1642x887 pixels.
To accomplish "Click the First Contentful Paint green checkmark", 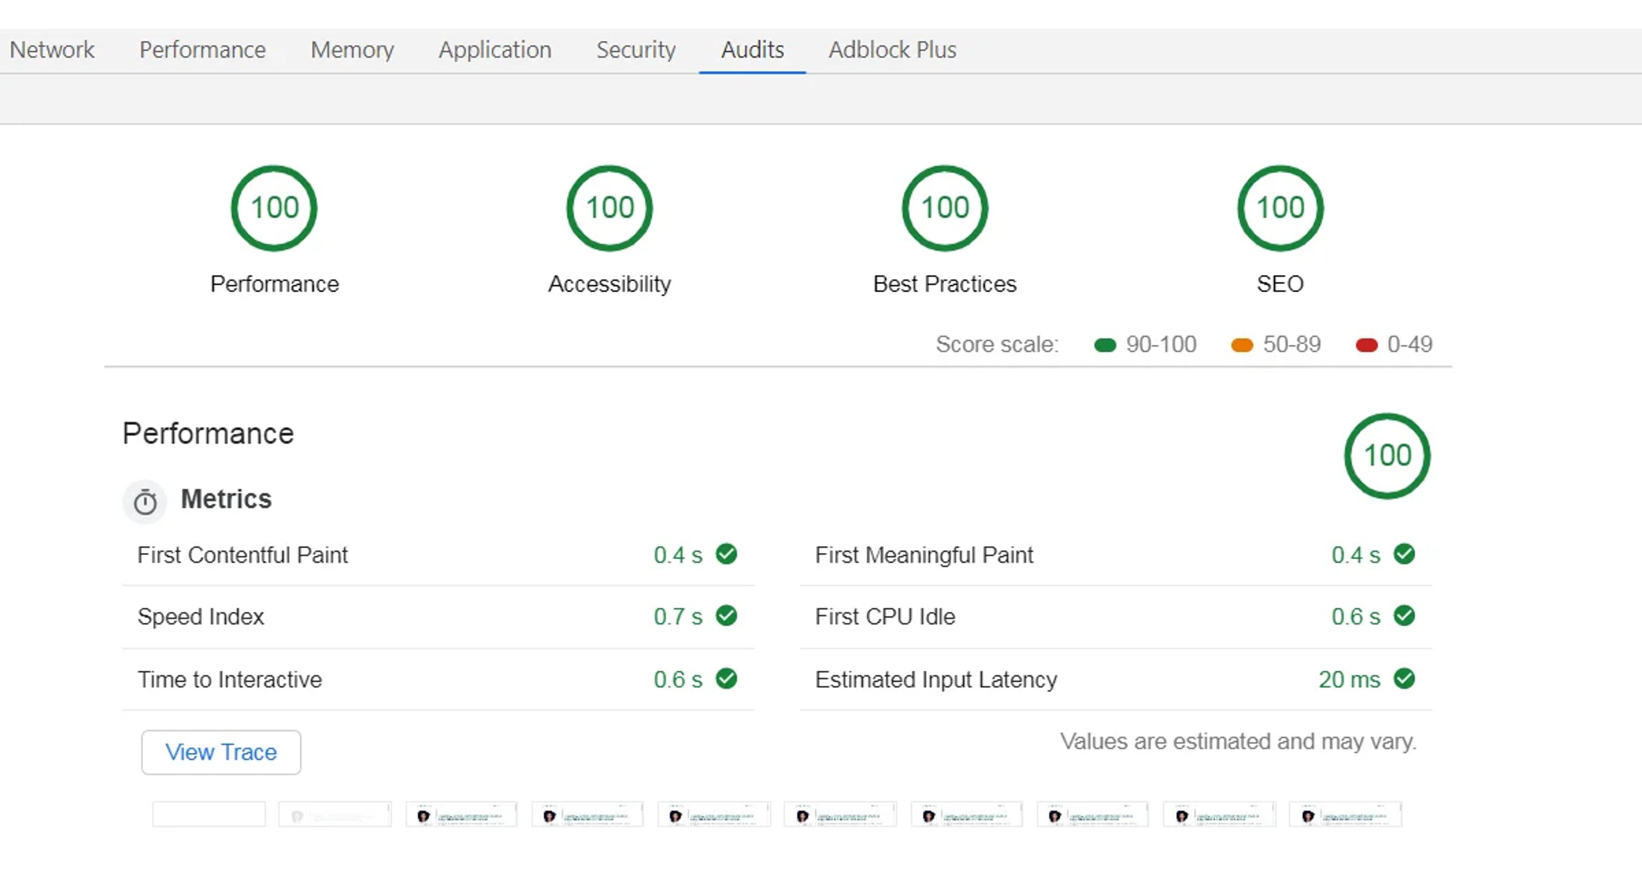I will [726, 554].
